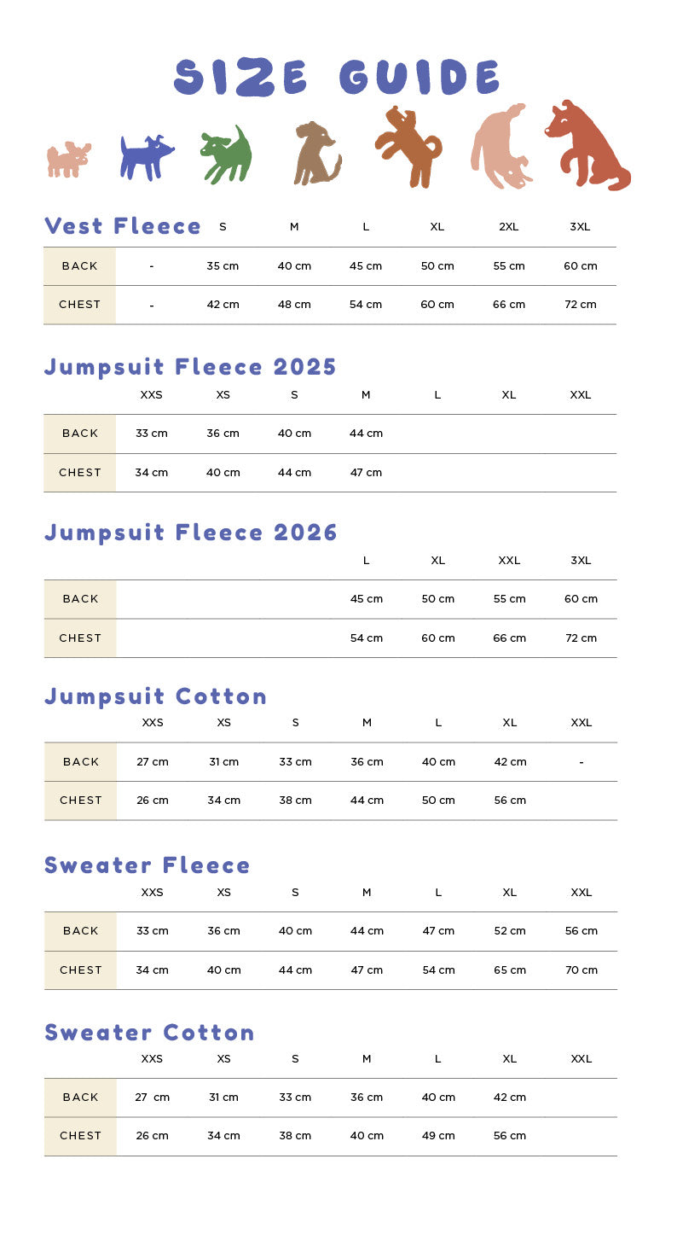Click the Sweater Cotton heading
Screen dimensions: 677x1252
(x=149, y=1033)
